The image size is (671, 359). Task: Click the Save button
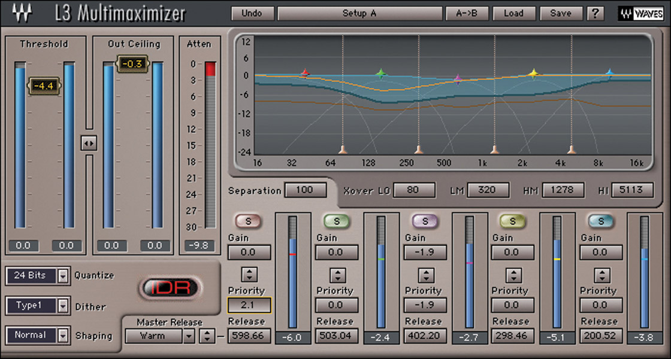(561, 13)
